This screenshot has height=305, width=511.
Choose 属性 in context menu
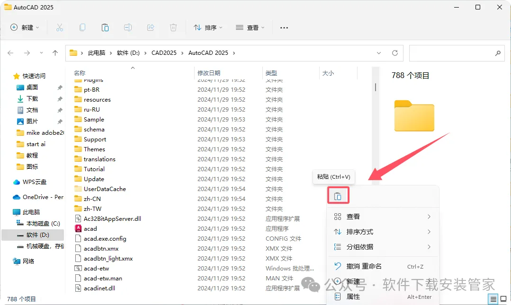(383, 296)
